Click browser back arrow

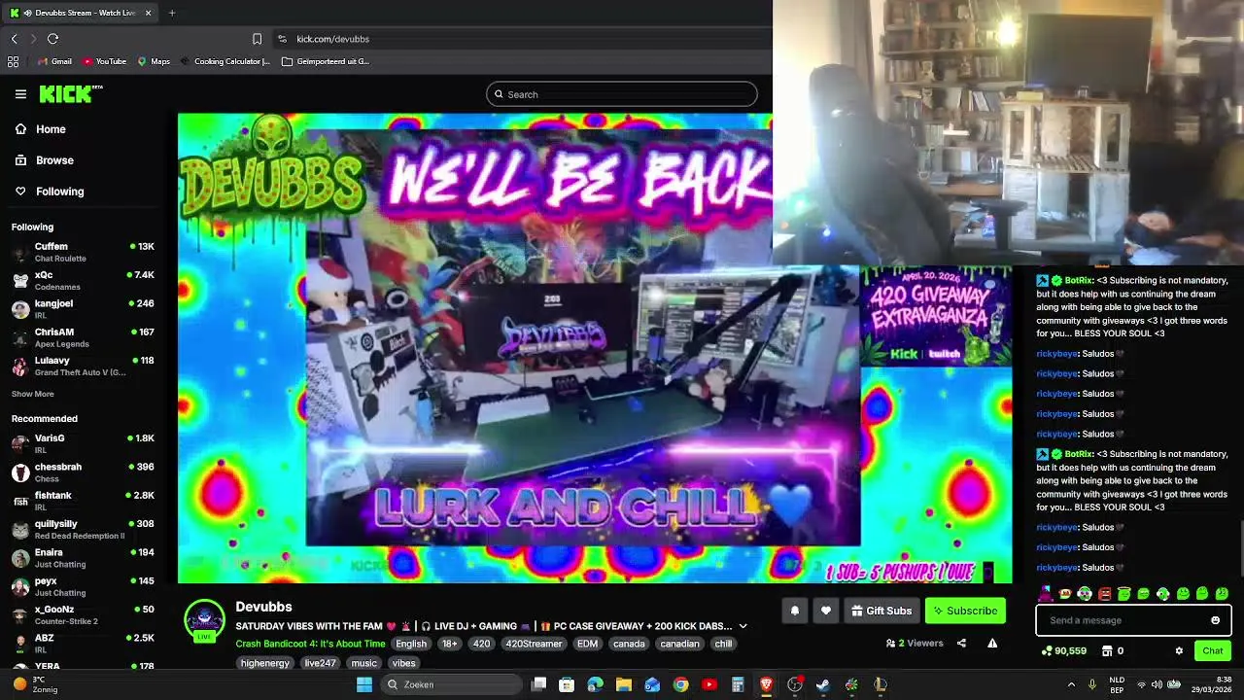(x=15, y=39)
